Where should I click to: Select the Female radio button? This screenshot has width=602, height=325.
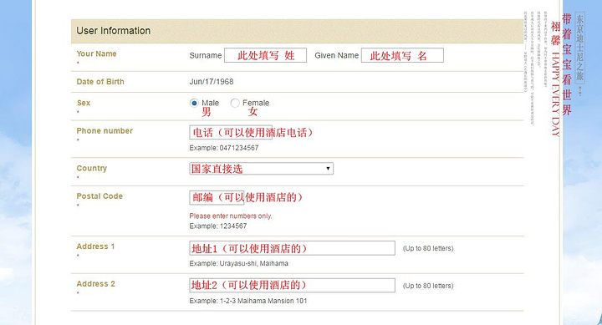click(x=235, y=103)
